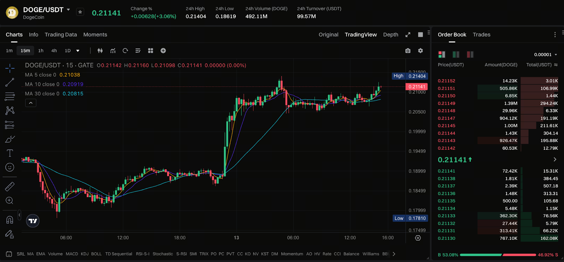Open the emoji and icons tool
Screen dimensions: 564x262
(x=10, y=167)
